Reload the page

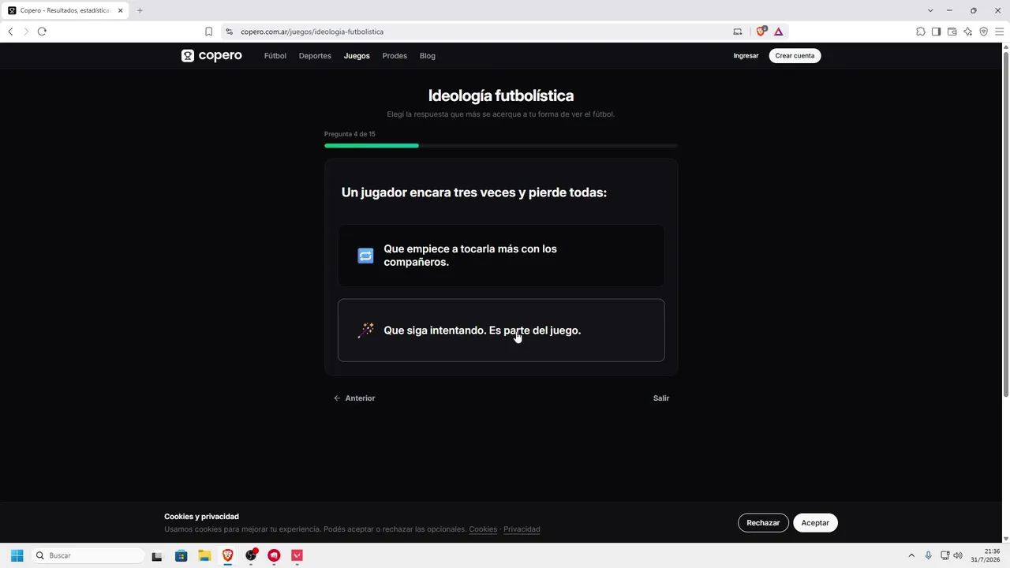[x=42, y=32]
